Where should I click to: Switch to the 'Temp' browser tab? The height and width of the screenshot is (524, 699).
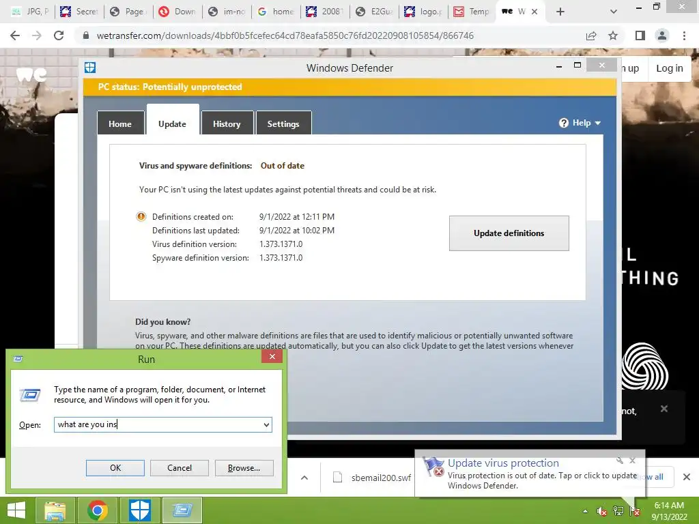click(472, 12)
